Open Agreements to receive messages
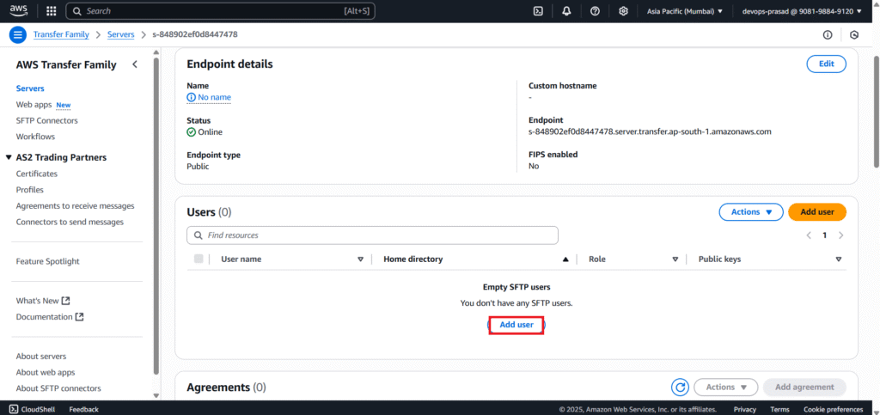Viewport: 880px width, 415px height. 76,206
